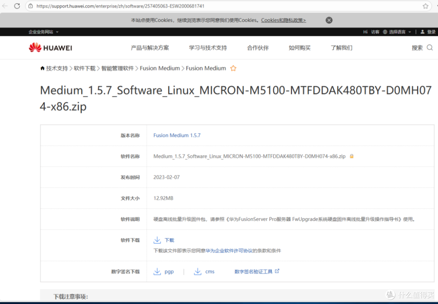438x304 pixels.
Task: Click the download arrow icon in the 软件下载 row
Action: pyautogui.click(x=157, y=240)
